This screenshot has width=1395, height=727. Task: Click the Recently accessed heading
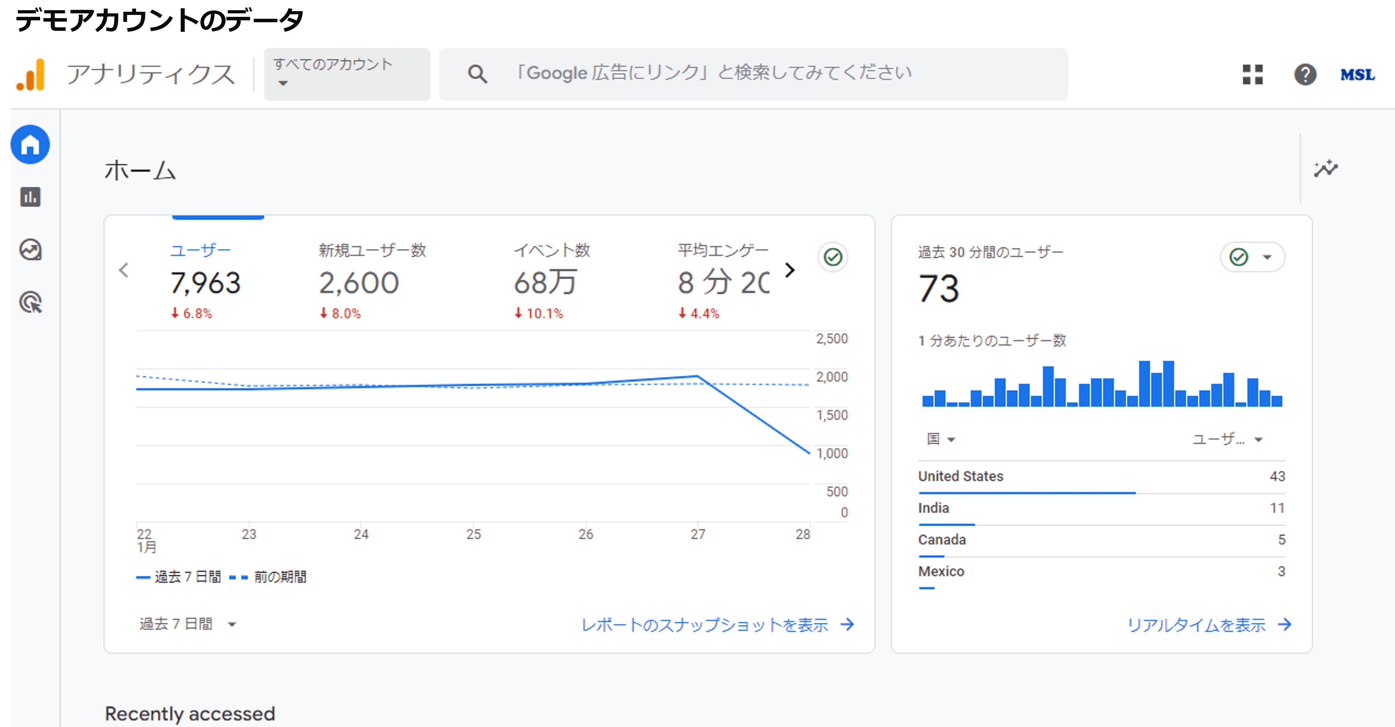tap(190, 713)
